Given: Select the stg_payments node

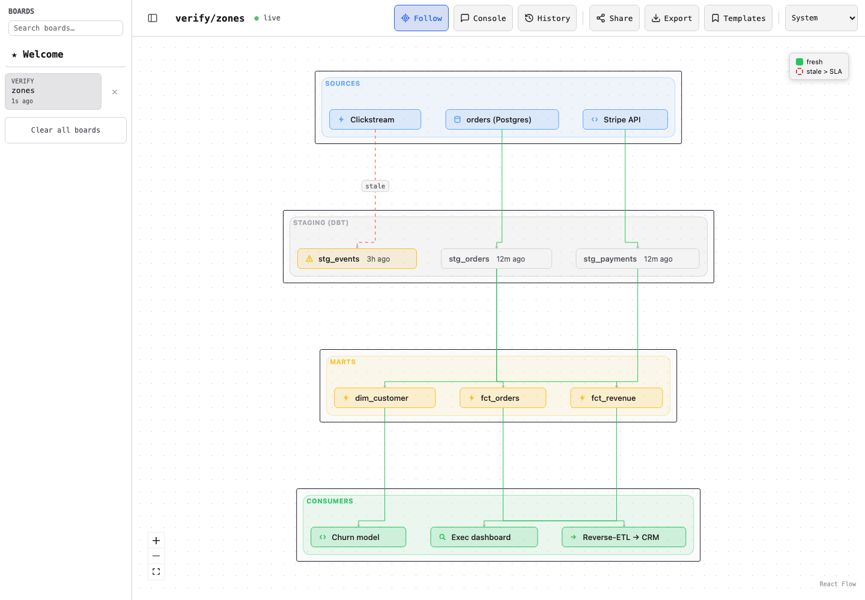Looking at the screenshot, I should click(x=637, y=259).
